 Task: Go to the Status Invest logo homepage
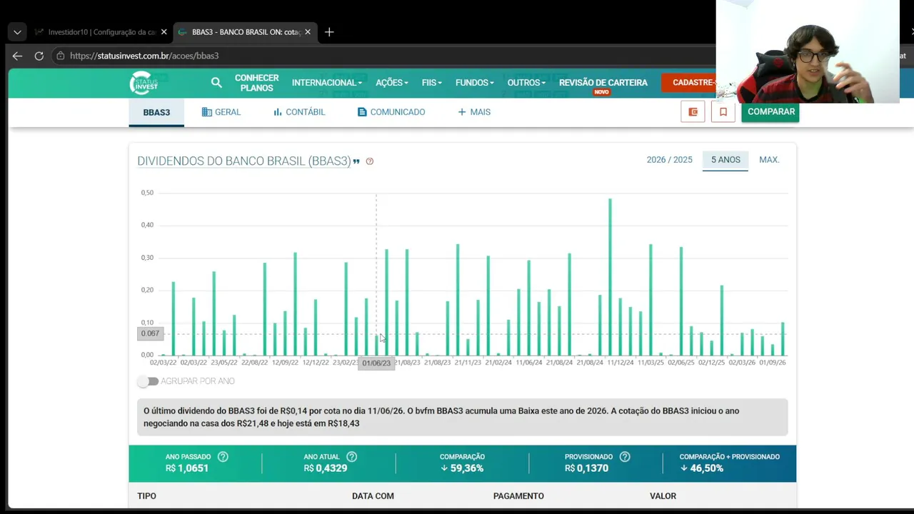pos(144,83)
